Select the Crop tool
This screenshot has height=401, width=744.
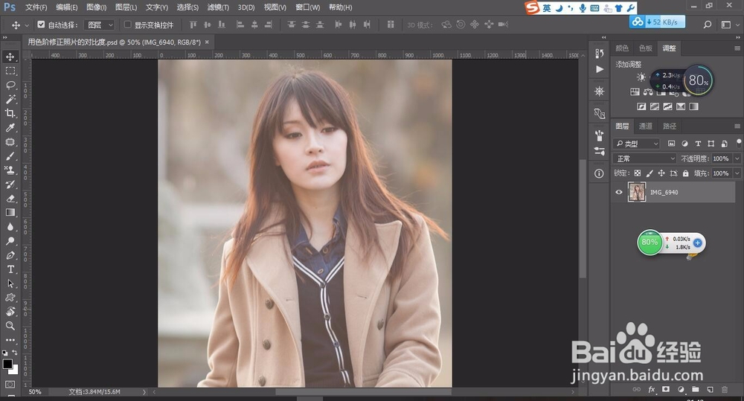(x=10, y=113)
